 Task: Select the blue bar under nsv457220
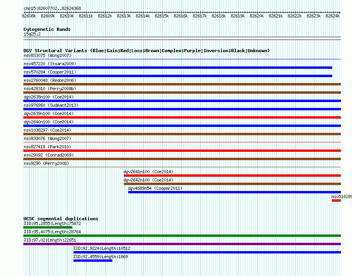click(178, 68)
